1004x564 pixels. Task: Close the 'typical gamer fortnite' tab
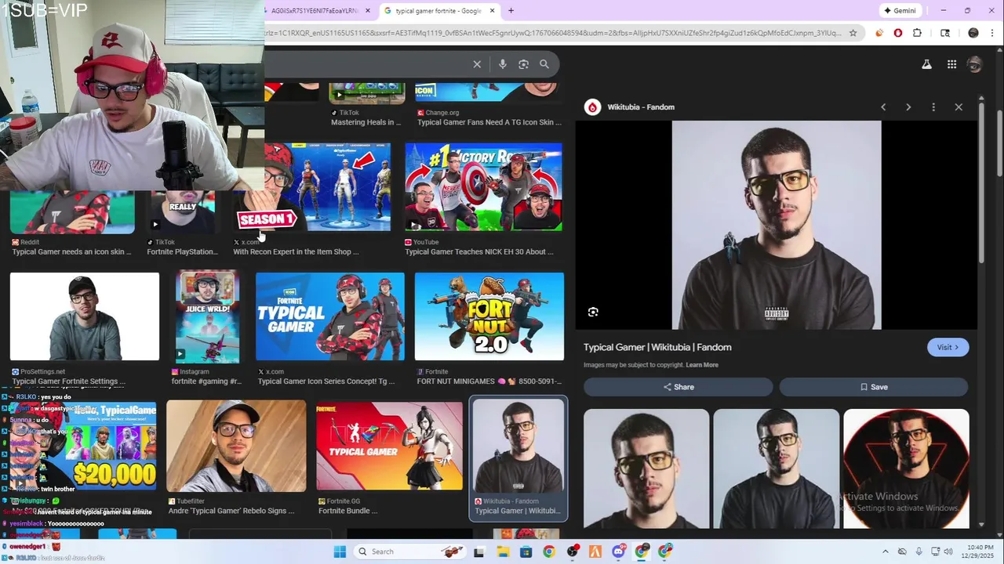[493, 10]
